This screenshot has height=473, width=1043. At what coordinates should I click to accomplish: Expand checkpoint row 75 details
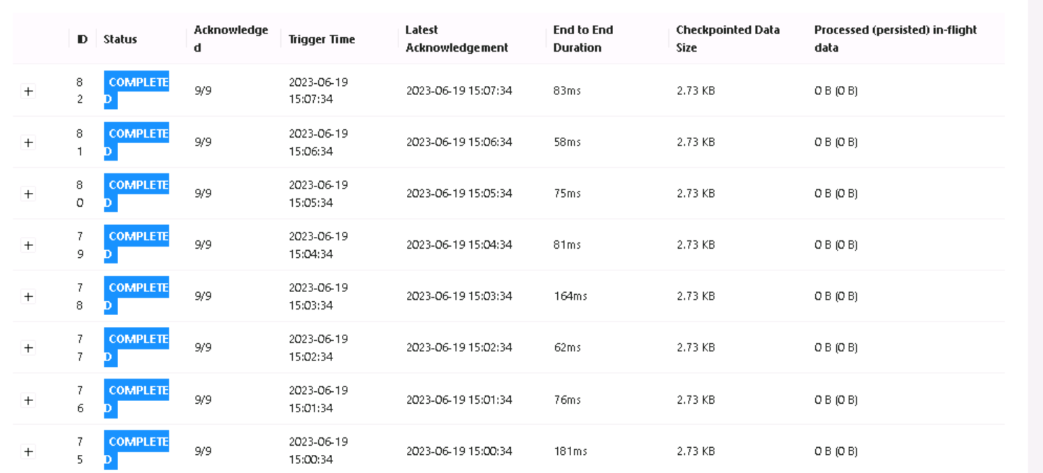28,451
